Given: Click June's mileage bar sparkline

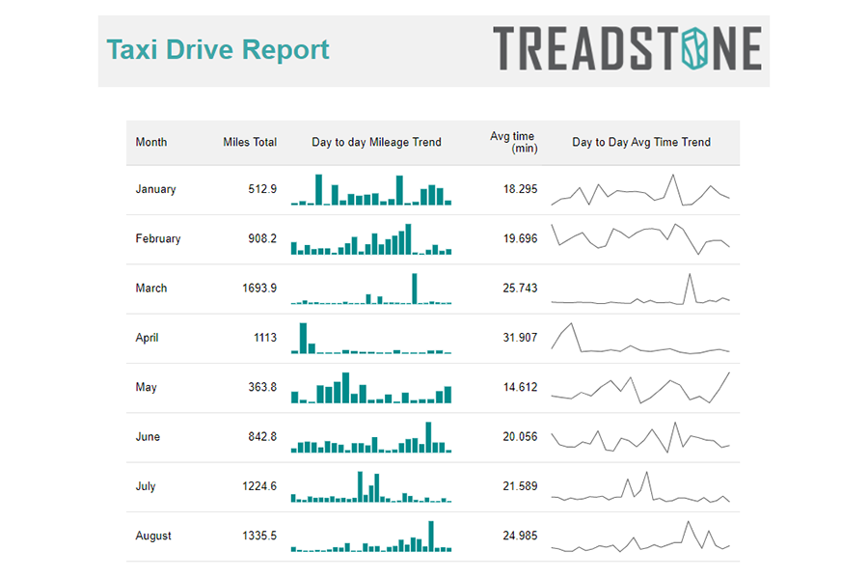Looking at the screenshot, I should click(x=371, y=437).
